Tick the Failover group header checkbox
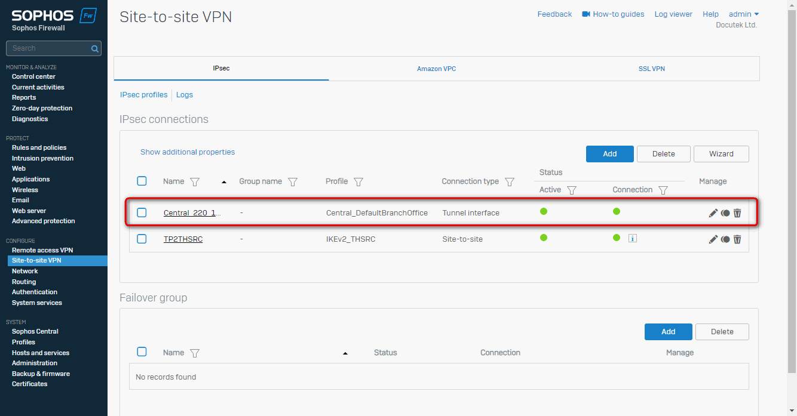 click(x=142, y=352)
